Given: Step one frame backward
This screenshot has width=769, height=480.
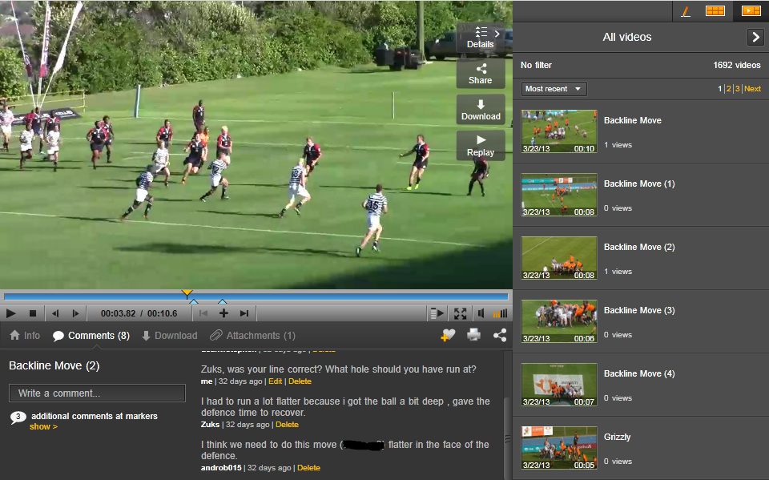Looking at the screenshot, I should click(x=55, y=313).
